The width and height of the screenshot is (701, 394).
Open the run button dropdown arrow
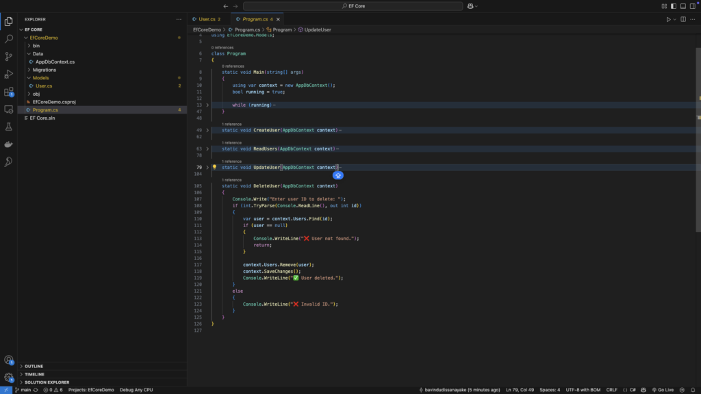[674, 19]
